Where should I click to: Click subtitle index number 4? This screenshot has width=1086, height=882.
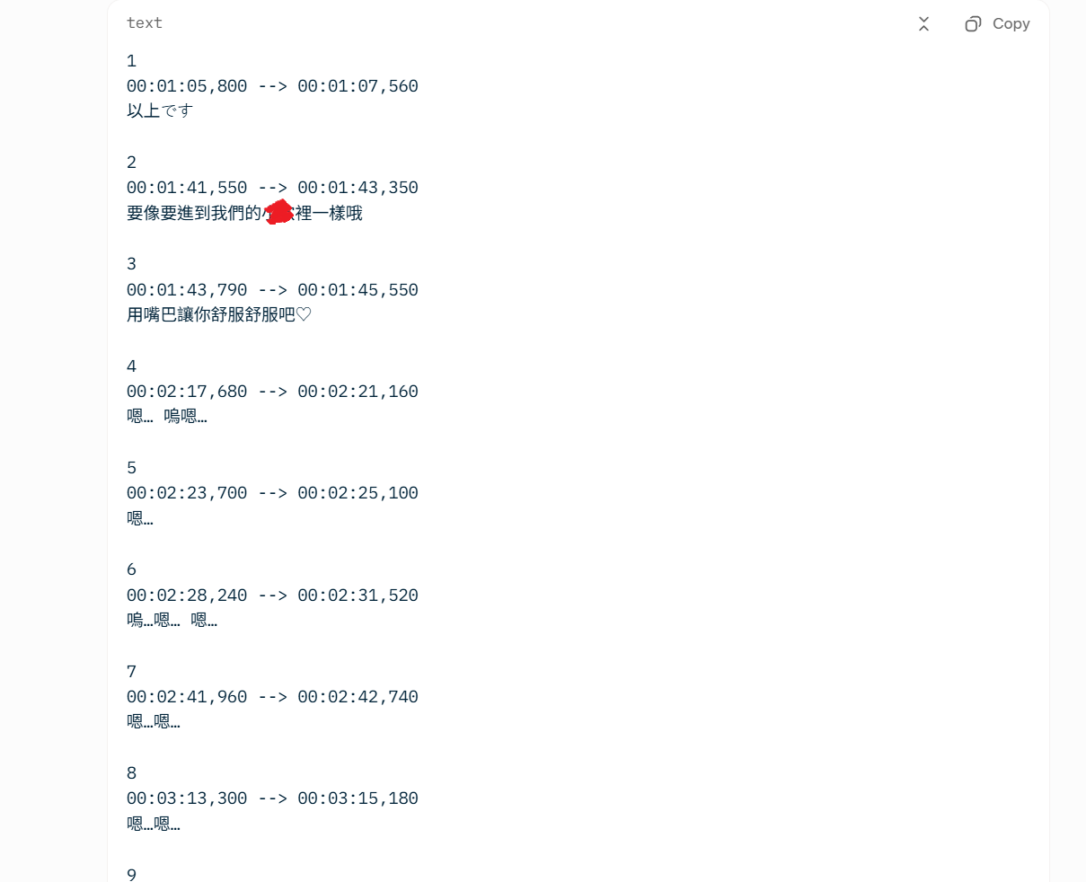[x=131, y=366]
